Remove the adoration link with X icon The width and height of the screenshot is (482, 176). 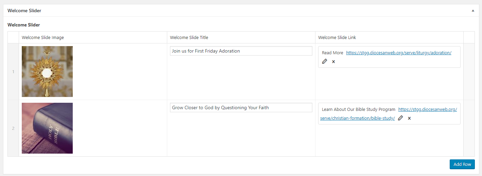[x=333, y=61]
